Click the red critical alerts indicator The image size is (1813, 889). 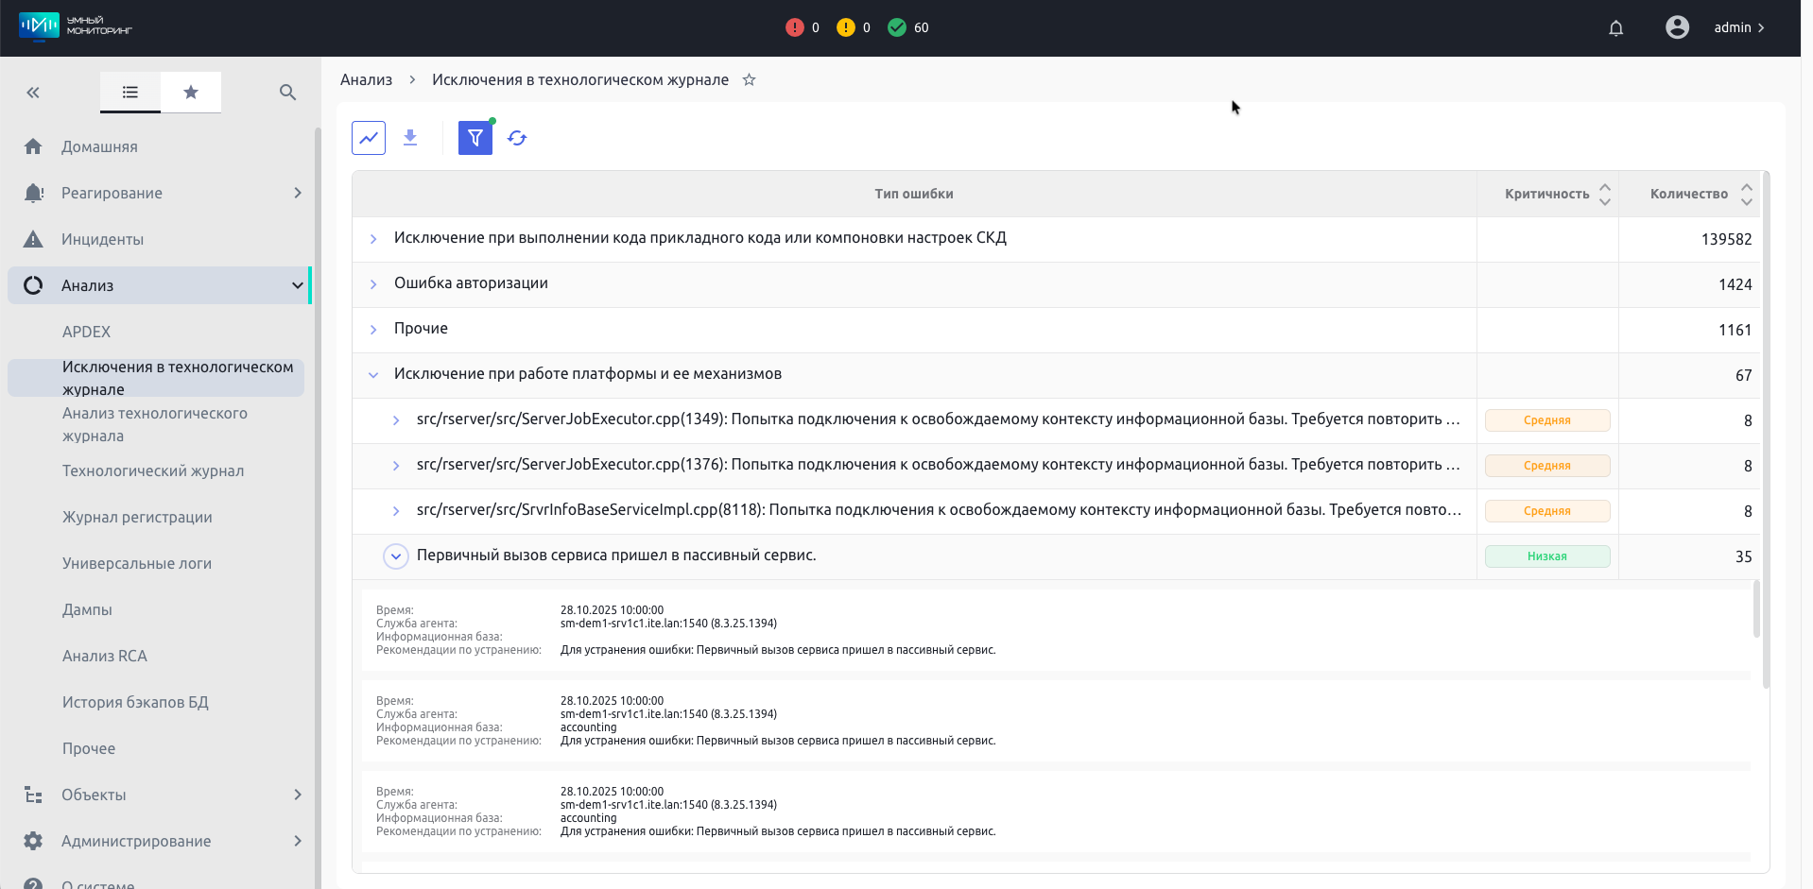click(x=802, y=28)
